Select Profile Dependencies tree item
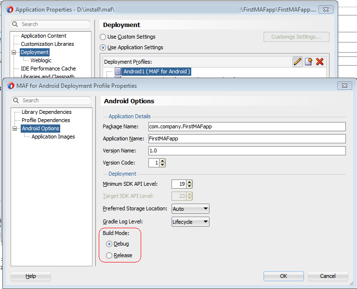This screenshot has width=357, height=289. [46, 120]
